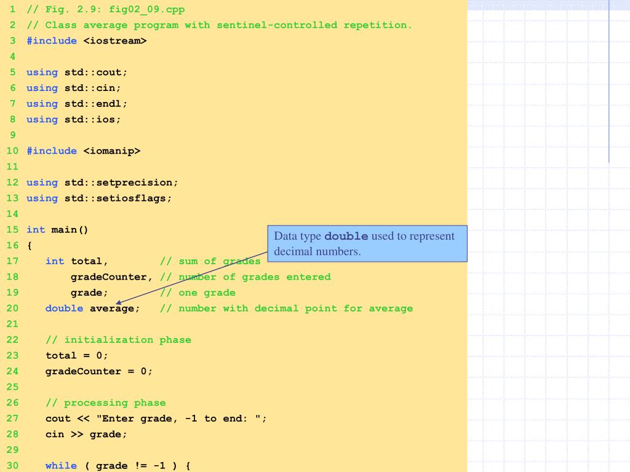Click the '// initialization phase' comment
The image size is (630, 472).
[x=119, y=340]
